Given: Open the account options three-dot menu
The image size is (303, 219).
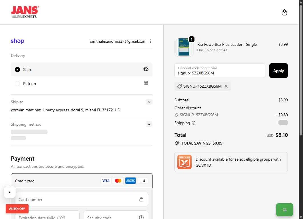Looking at the screenshot, I should pyautogui.click(x=150, y=41).
